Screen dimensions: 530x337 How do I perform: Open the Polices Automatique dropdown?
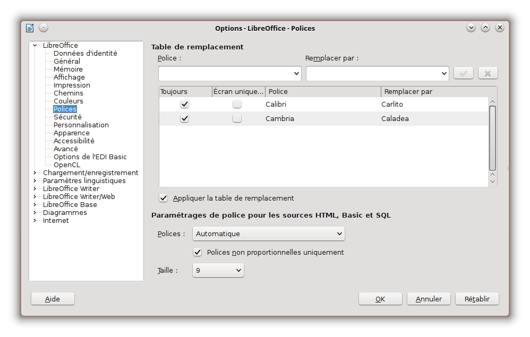339,234
